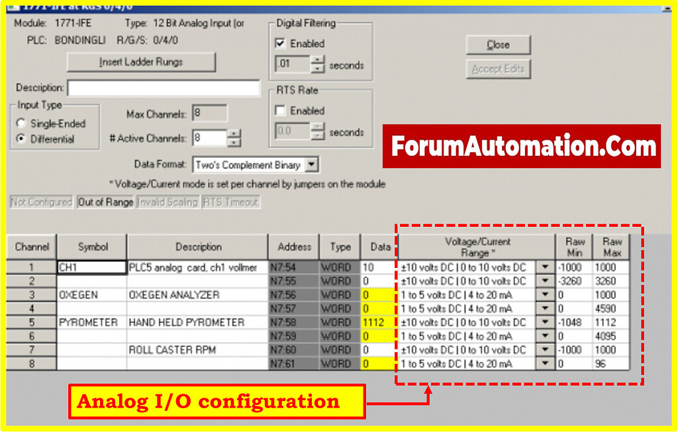
Task: Click the Accept Edits button
Action: coord(498,69)
